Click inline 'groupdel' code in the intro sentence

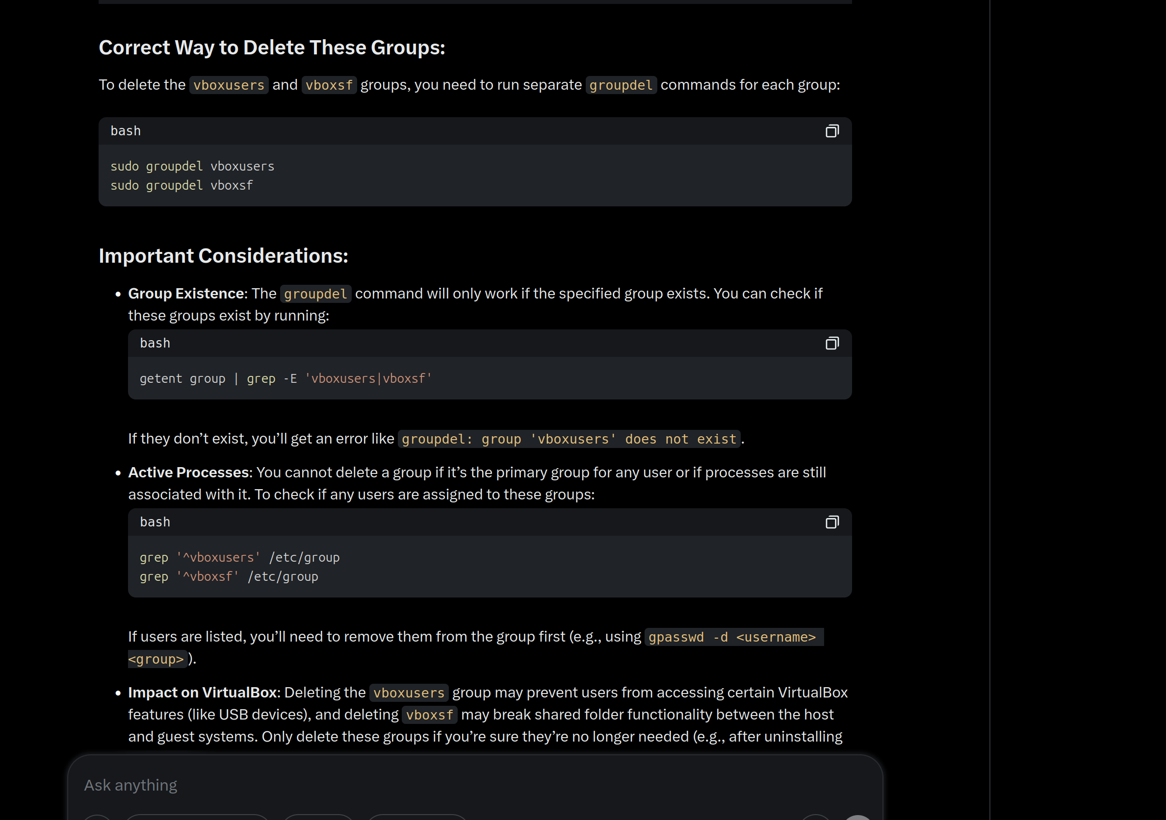click(x=621, y=85)
